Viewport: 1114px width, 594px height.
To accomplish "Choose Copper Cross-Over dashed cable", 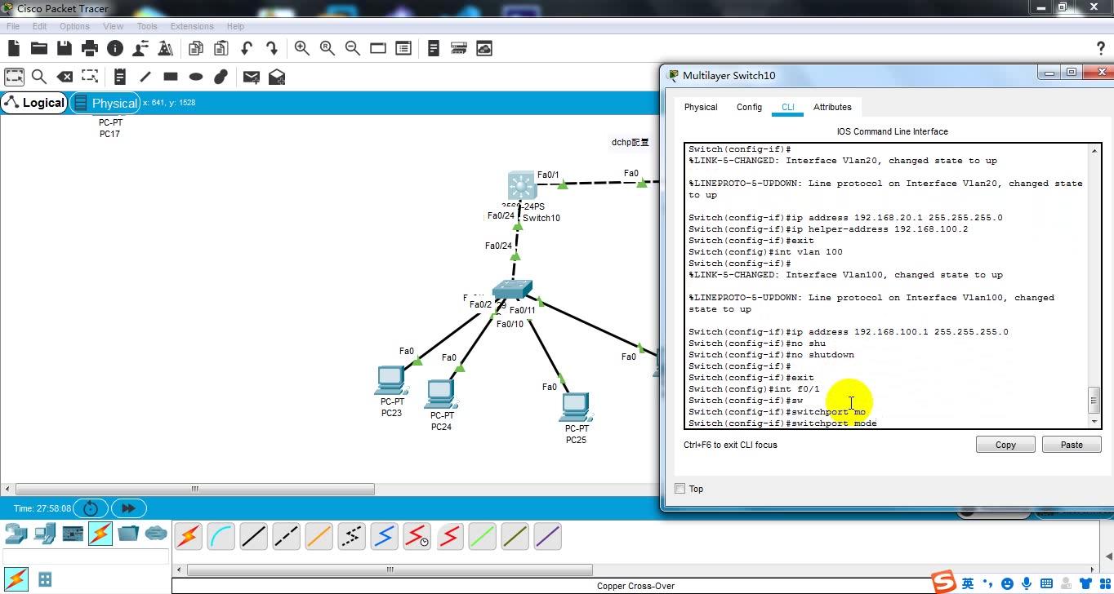I will (286, 536).
